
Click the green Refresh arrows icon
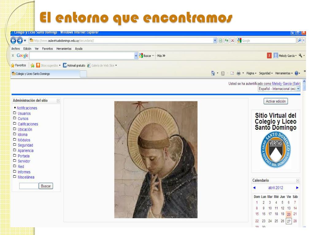coord(227,41)
